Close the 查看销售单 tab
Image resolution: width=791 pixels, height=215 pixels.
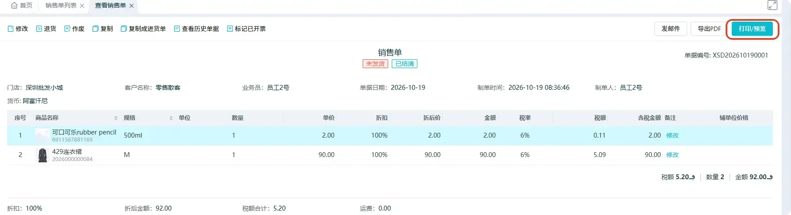tap(131, 6)
